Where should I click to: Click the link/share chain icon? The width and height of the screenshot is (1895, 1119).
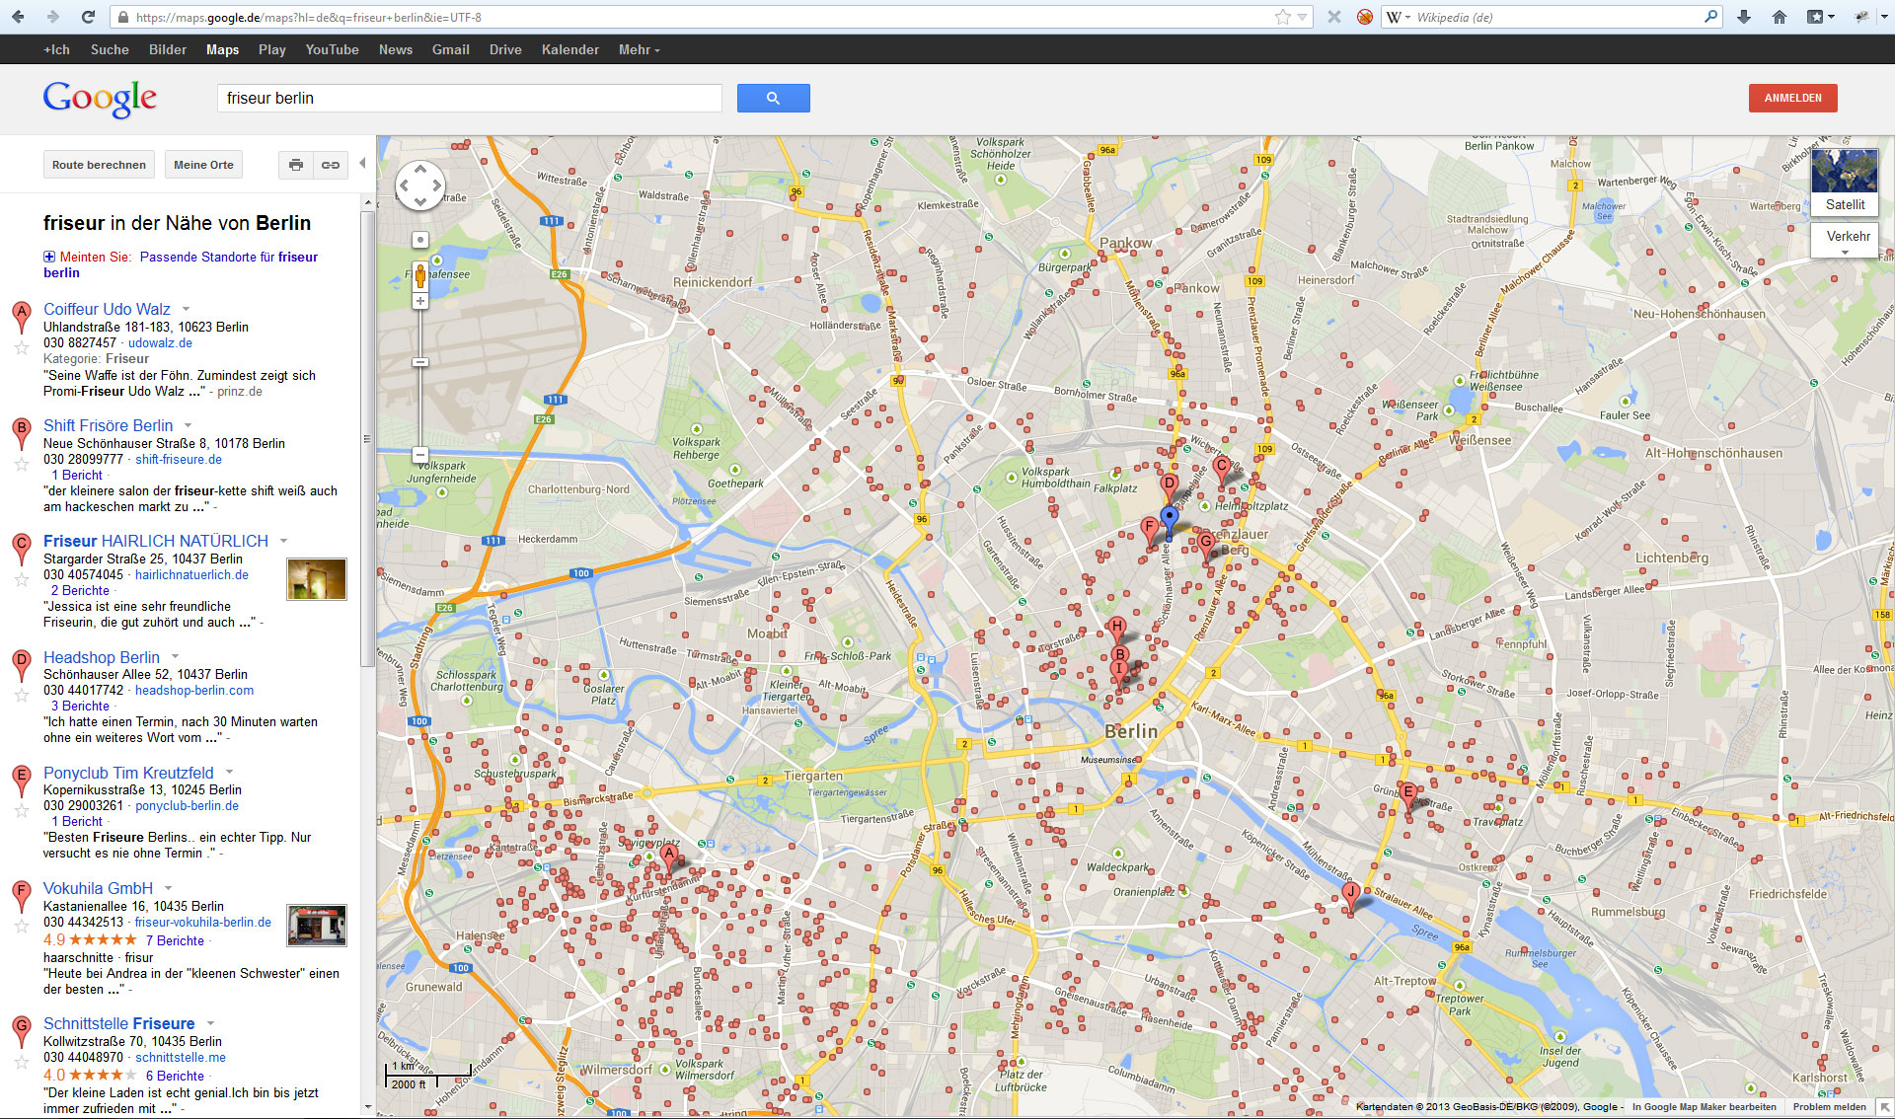331,165
